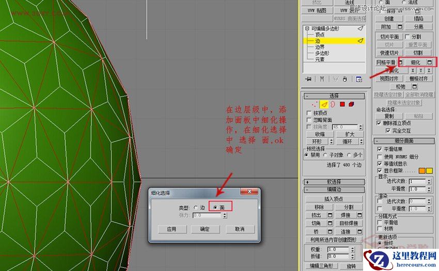
Task: Open settings box next to 细化 button
Action: (430, 62)
